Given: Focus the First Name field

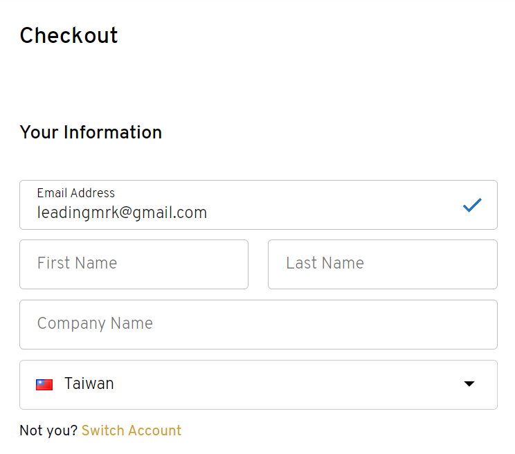Looking at the screenshot, I should click(134, 264).
